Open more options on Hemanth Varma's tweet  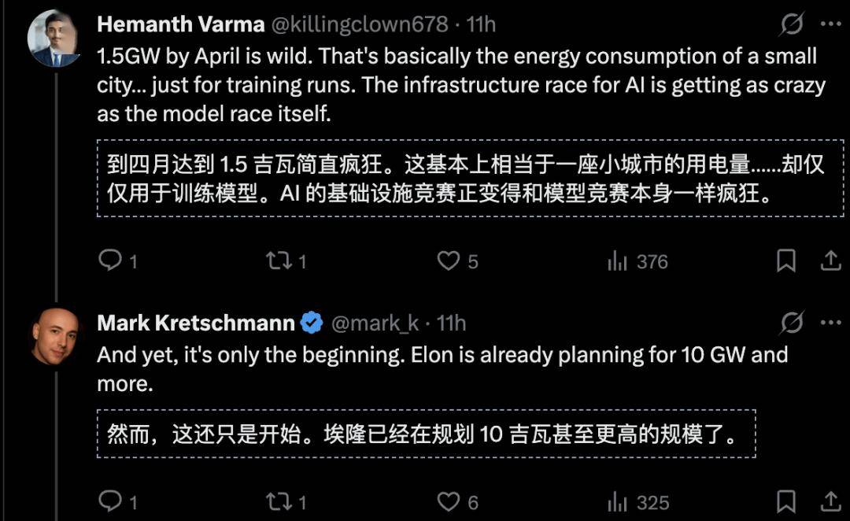click(x=830, y=24)
